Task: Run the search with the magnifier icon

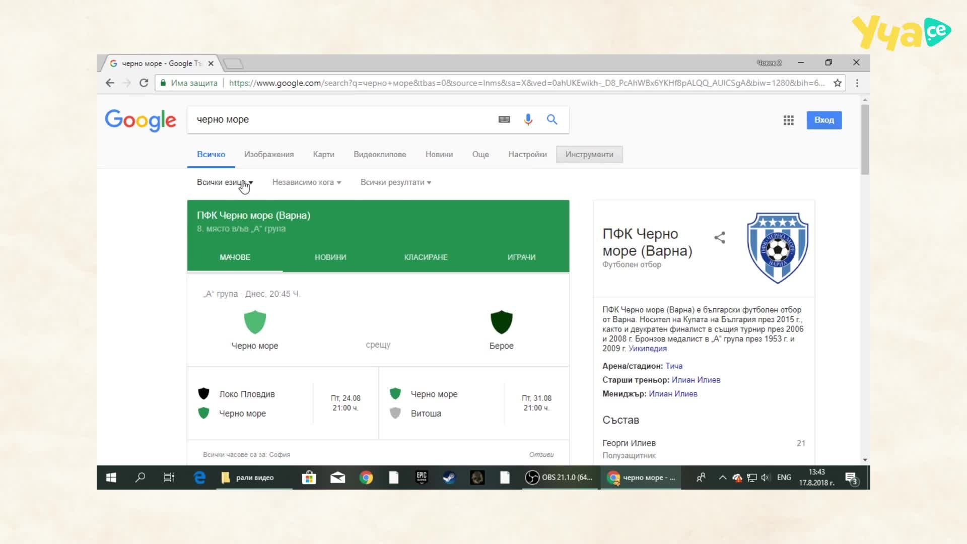Action: 552,119
